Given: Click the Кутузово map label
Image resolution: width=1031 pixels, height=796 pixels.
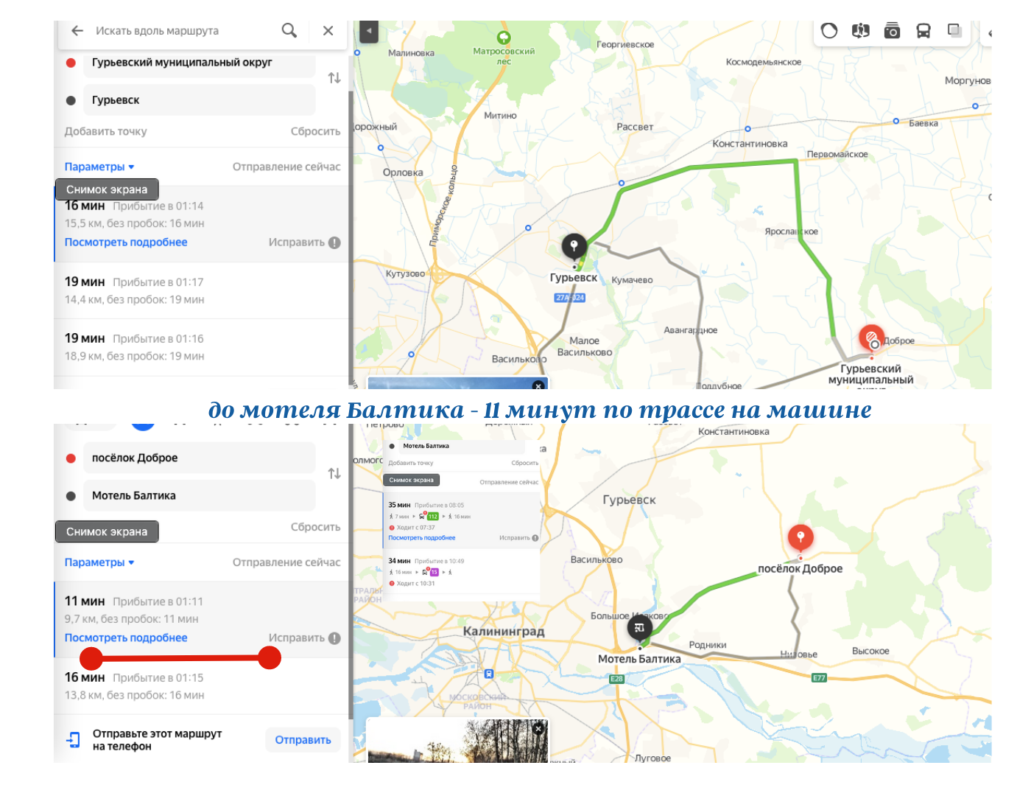Looking at the screenshot, I should click(405, 273).
